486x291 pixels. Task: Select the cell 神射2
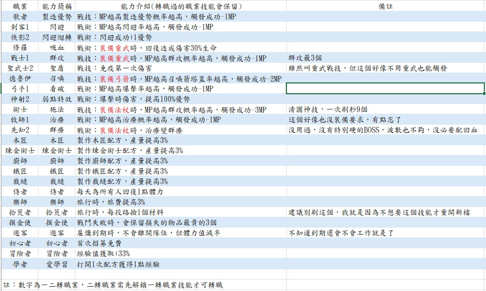[20, 99]
